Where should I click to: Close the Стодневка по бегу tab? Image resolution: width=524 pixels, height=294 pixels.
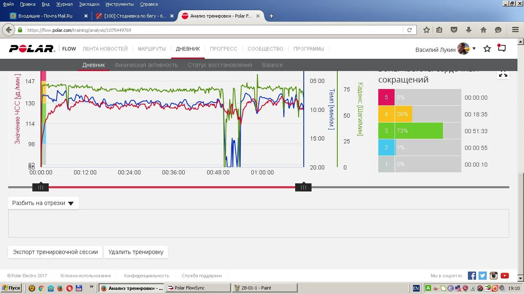172,16
